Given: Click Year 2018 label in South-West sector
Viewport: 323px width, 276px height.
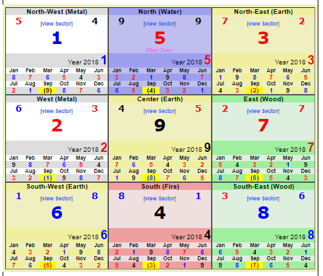Looking at the screenshot, I should (x=83, y=237).
